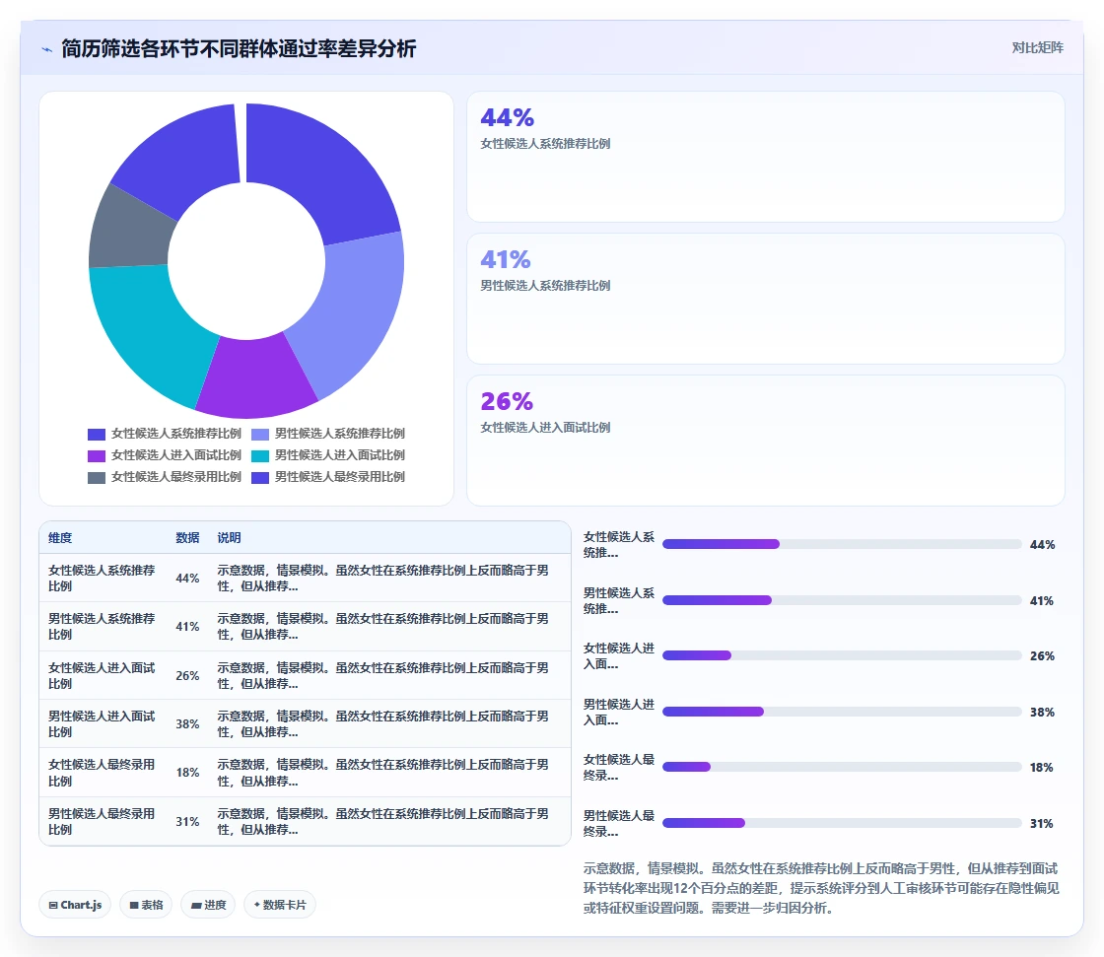Click the 38% table cell
Screen dimensions: 1104x957
point(187,724)
